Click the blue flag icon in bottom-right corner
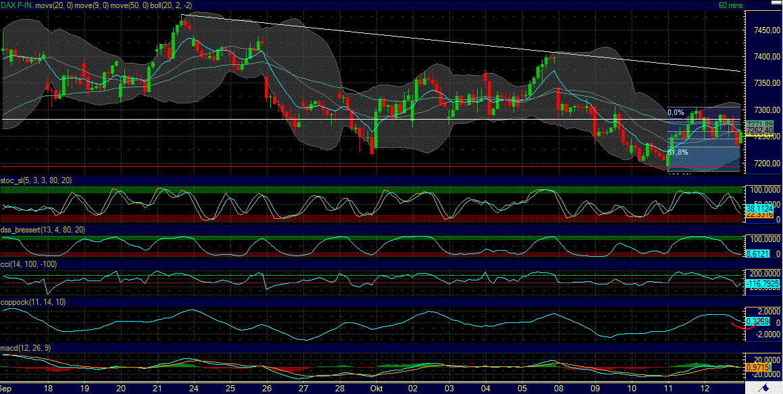Screen dimensions: 783x394 tap(766, 389)
